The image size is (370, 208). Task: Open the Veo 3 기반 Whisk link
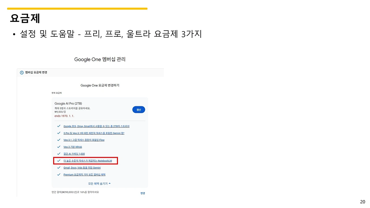point(73,147)
